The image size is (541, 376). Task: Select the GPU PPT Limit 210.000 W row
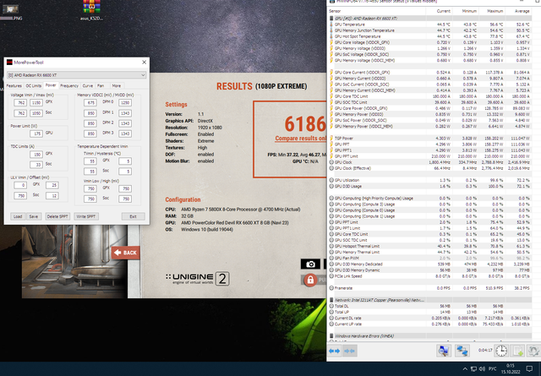coord(430,156)
